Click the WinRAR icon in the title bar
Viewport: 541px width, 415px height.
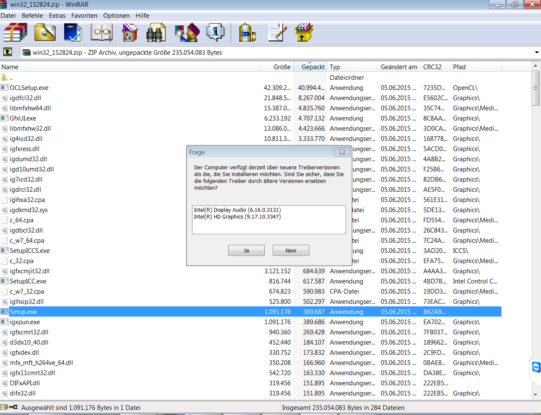(4, 4)
